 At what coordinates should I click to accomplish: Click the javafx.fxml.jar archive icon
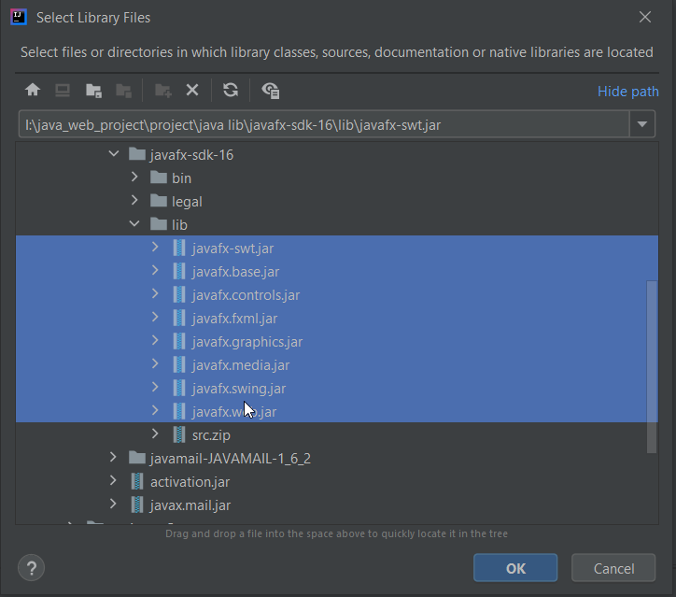click(179, 318)
